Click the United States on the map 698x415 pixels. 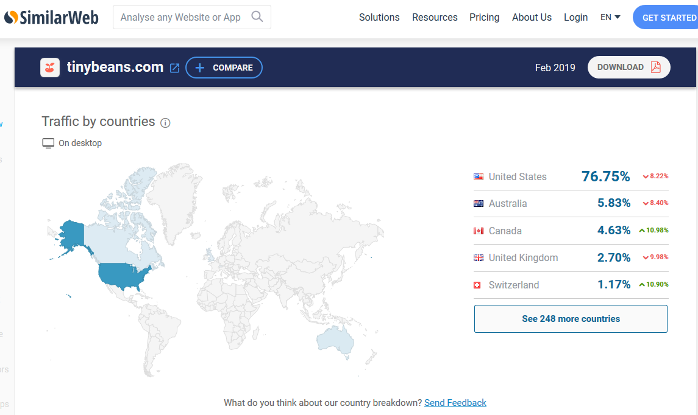tap(123, 276)
